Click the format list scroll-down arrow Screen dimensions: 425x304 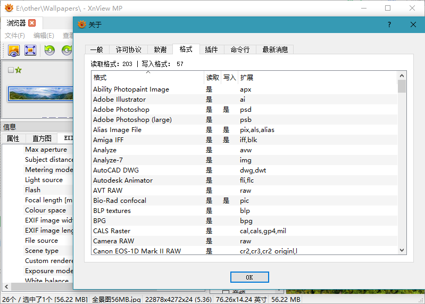click(x=402, y=250)
